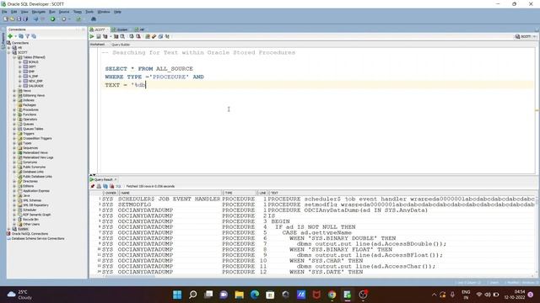Click the New file icon in main toolbar
The height and width of the screenshot is (303, 540).
coord(6,19)
